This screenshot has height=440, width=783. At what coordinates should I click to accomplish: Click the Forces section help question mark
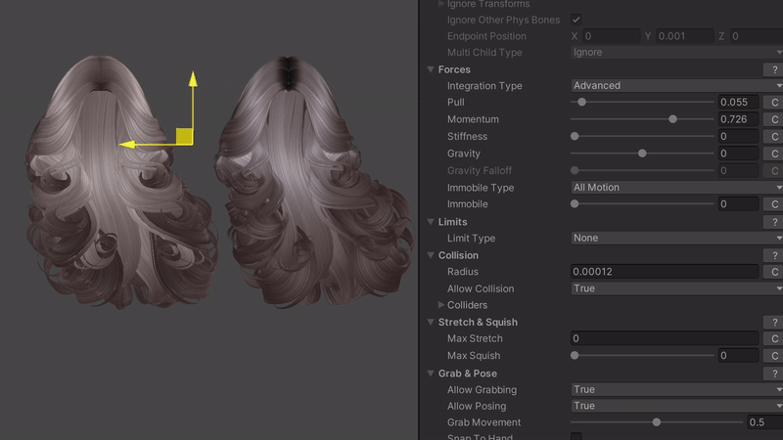pyautogui.click(x=774, y=69)
